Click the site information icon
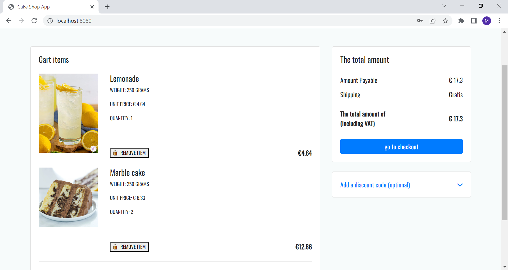Viewport: 508px width, 270px height. coord(50,21)
